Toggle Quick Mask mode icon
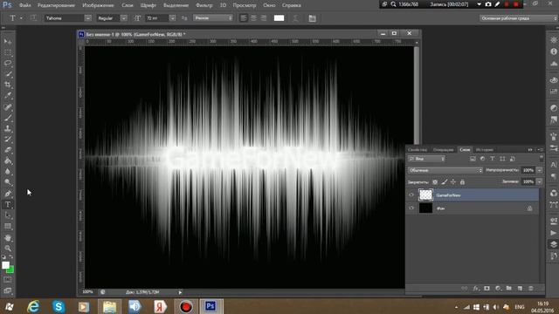The height and width of the screenshot is (314, 559). (8, 280)
